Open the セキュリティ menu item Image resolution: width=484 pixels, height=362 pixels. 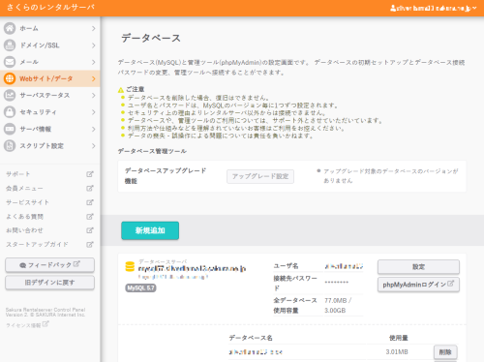tap(50, 112)
